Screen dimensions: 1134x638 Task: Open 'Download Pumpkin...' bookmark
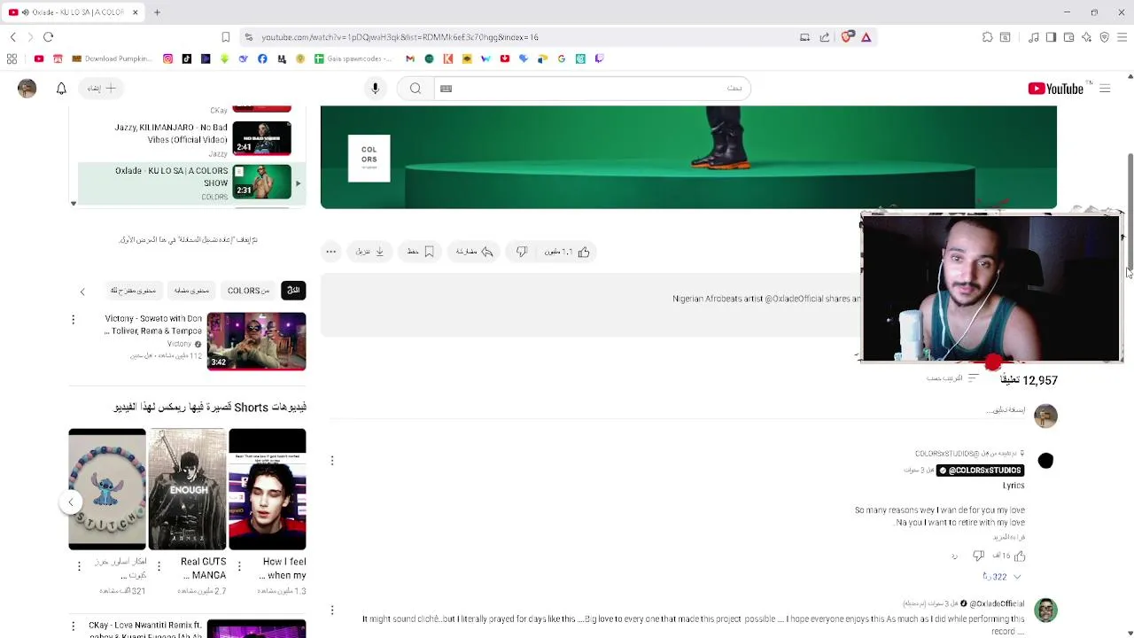tap(113, 58)
